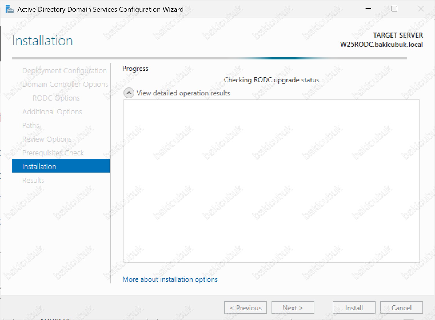Select Additional Options step
This screenshot has height=320, width=435.
coord(52,112)
